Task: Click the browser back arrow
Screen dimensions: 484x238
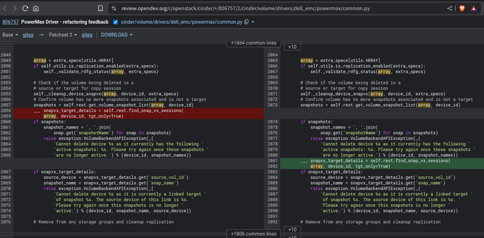Action: click(5, 8)
